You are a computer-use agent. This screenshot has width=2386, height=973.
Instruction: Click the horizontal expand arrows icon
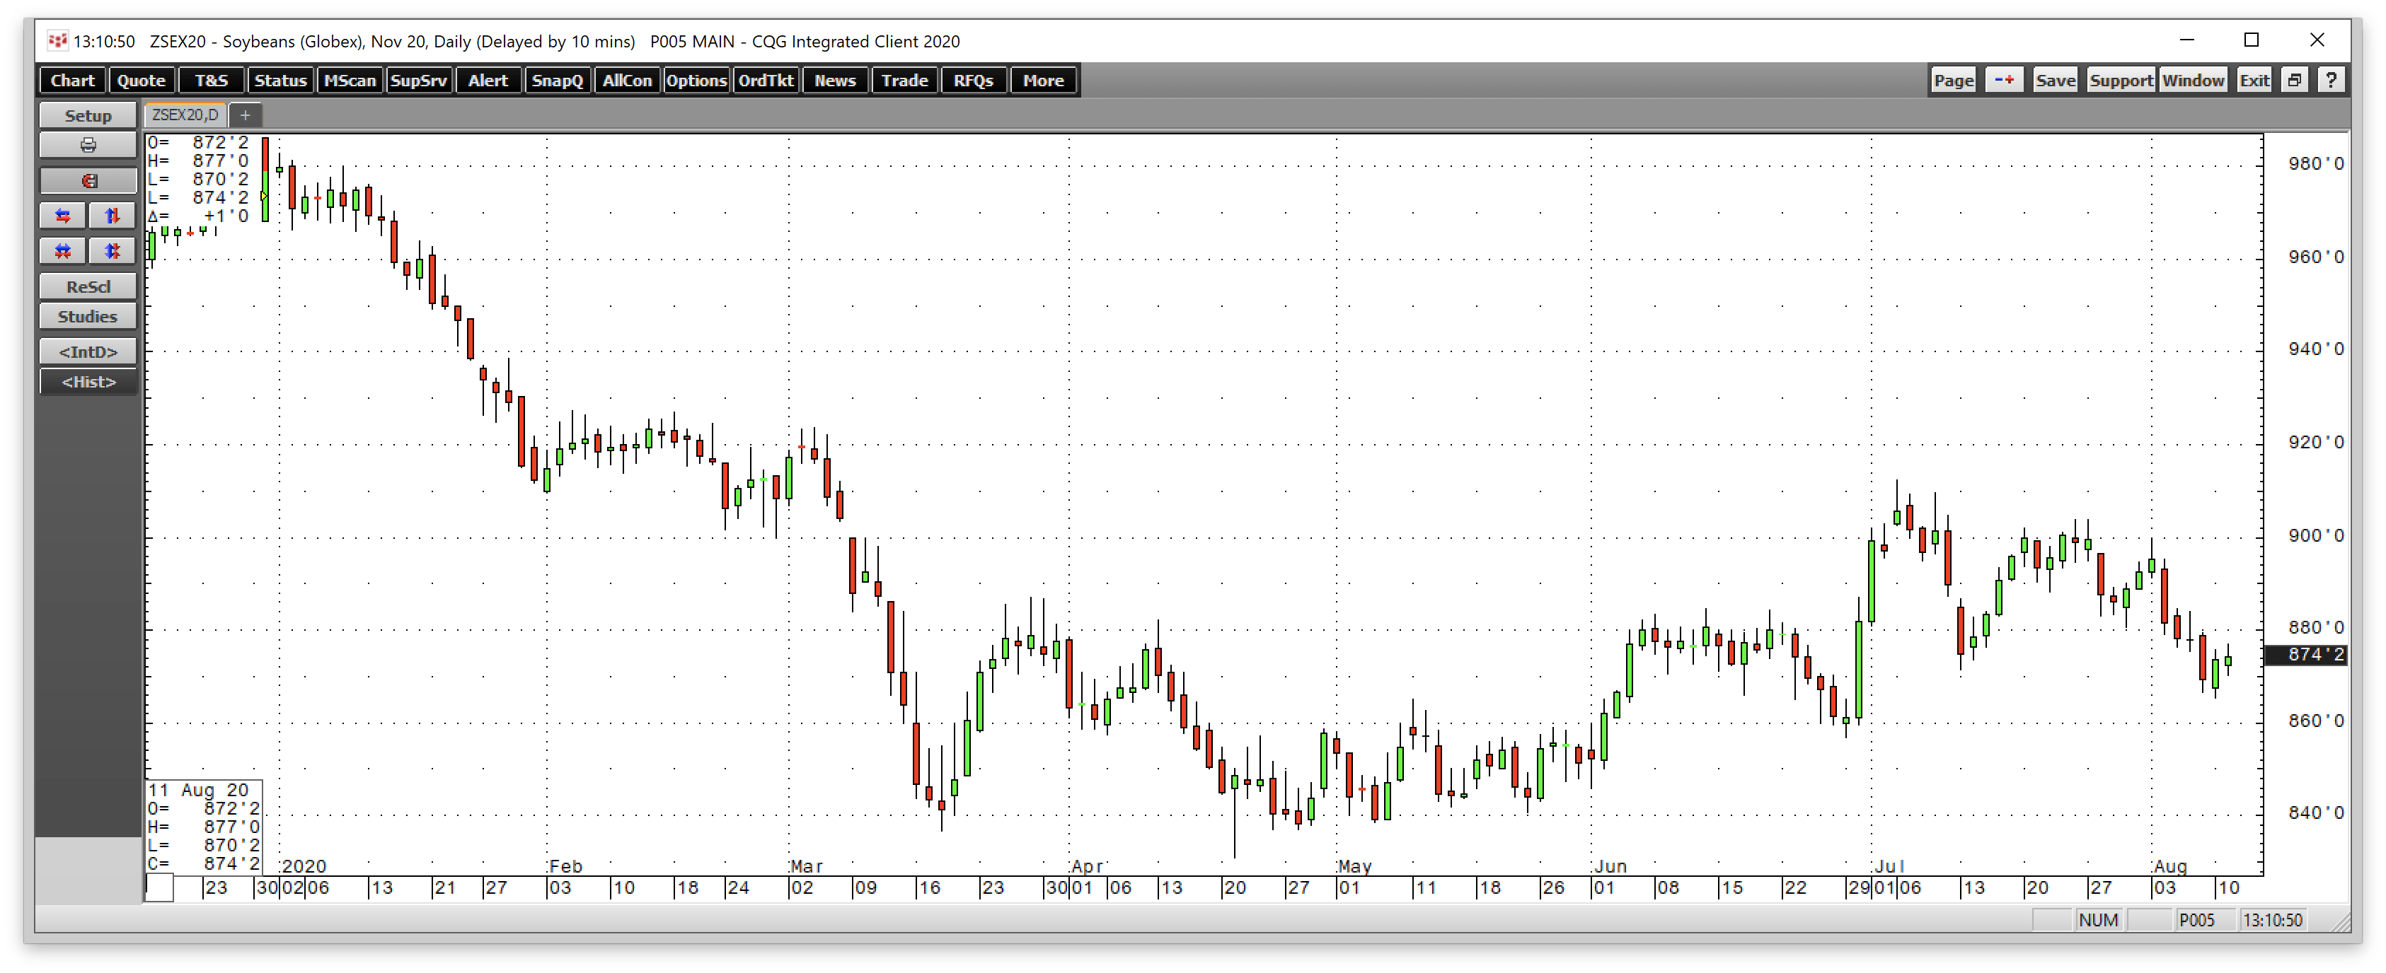(63, 216)
